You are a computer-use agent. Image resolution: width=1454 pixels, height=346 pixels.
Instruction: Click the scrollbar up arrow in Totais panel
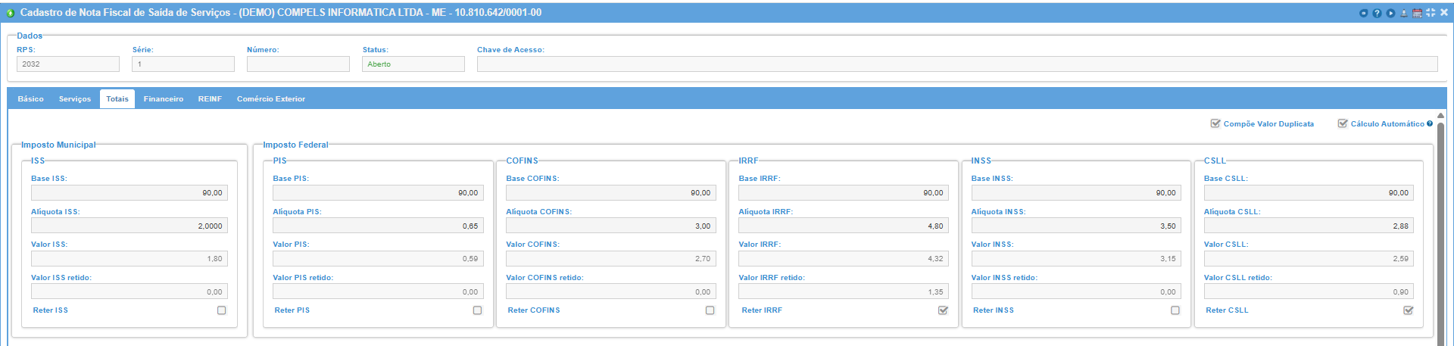[x=1440, y=115]
